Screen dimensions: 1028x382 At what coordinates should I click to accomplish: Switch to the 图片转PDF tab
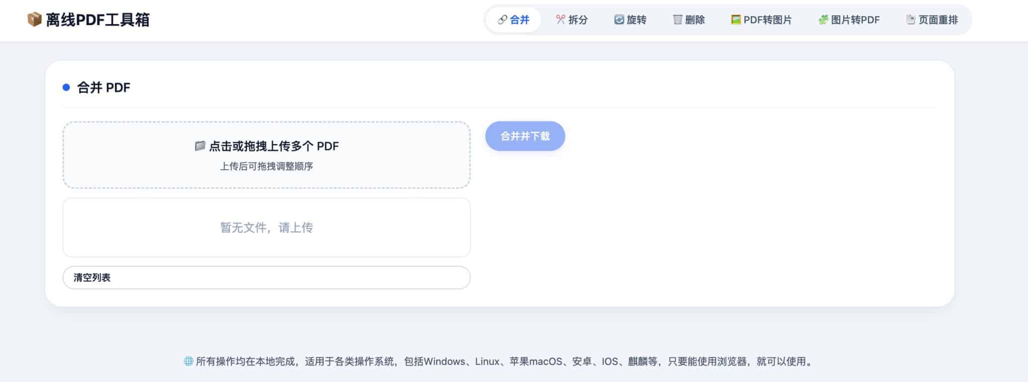(x=849, y=20)
